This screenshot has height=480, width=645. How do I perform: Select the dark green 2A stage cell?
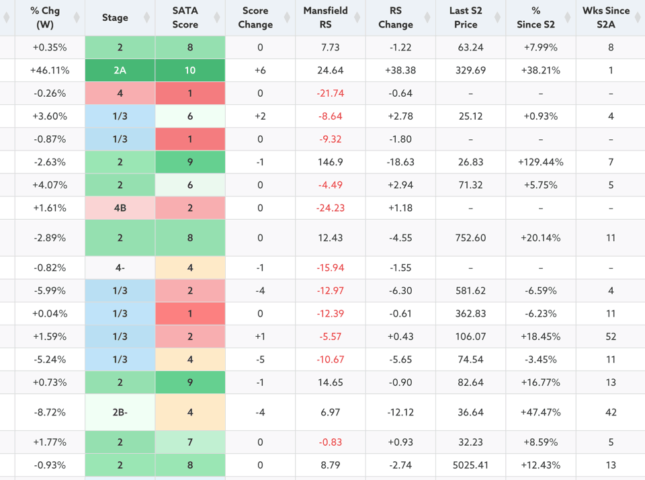coord(120,71)
